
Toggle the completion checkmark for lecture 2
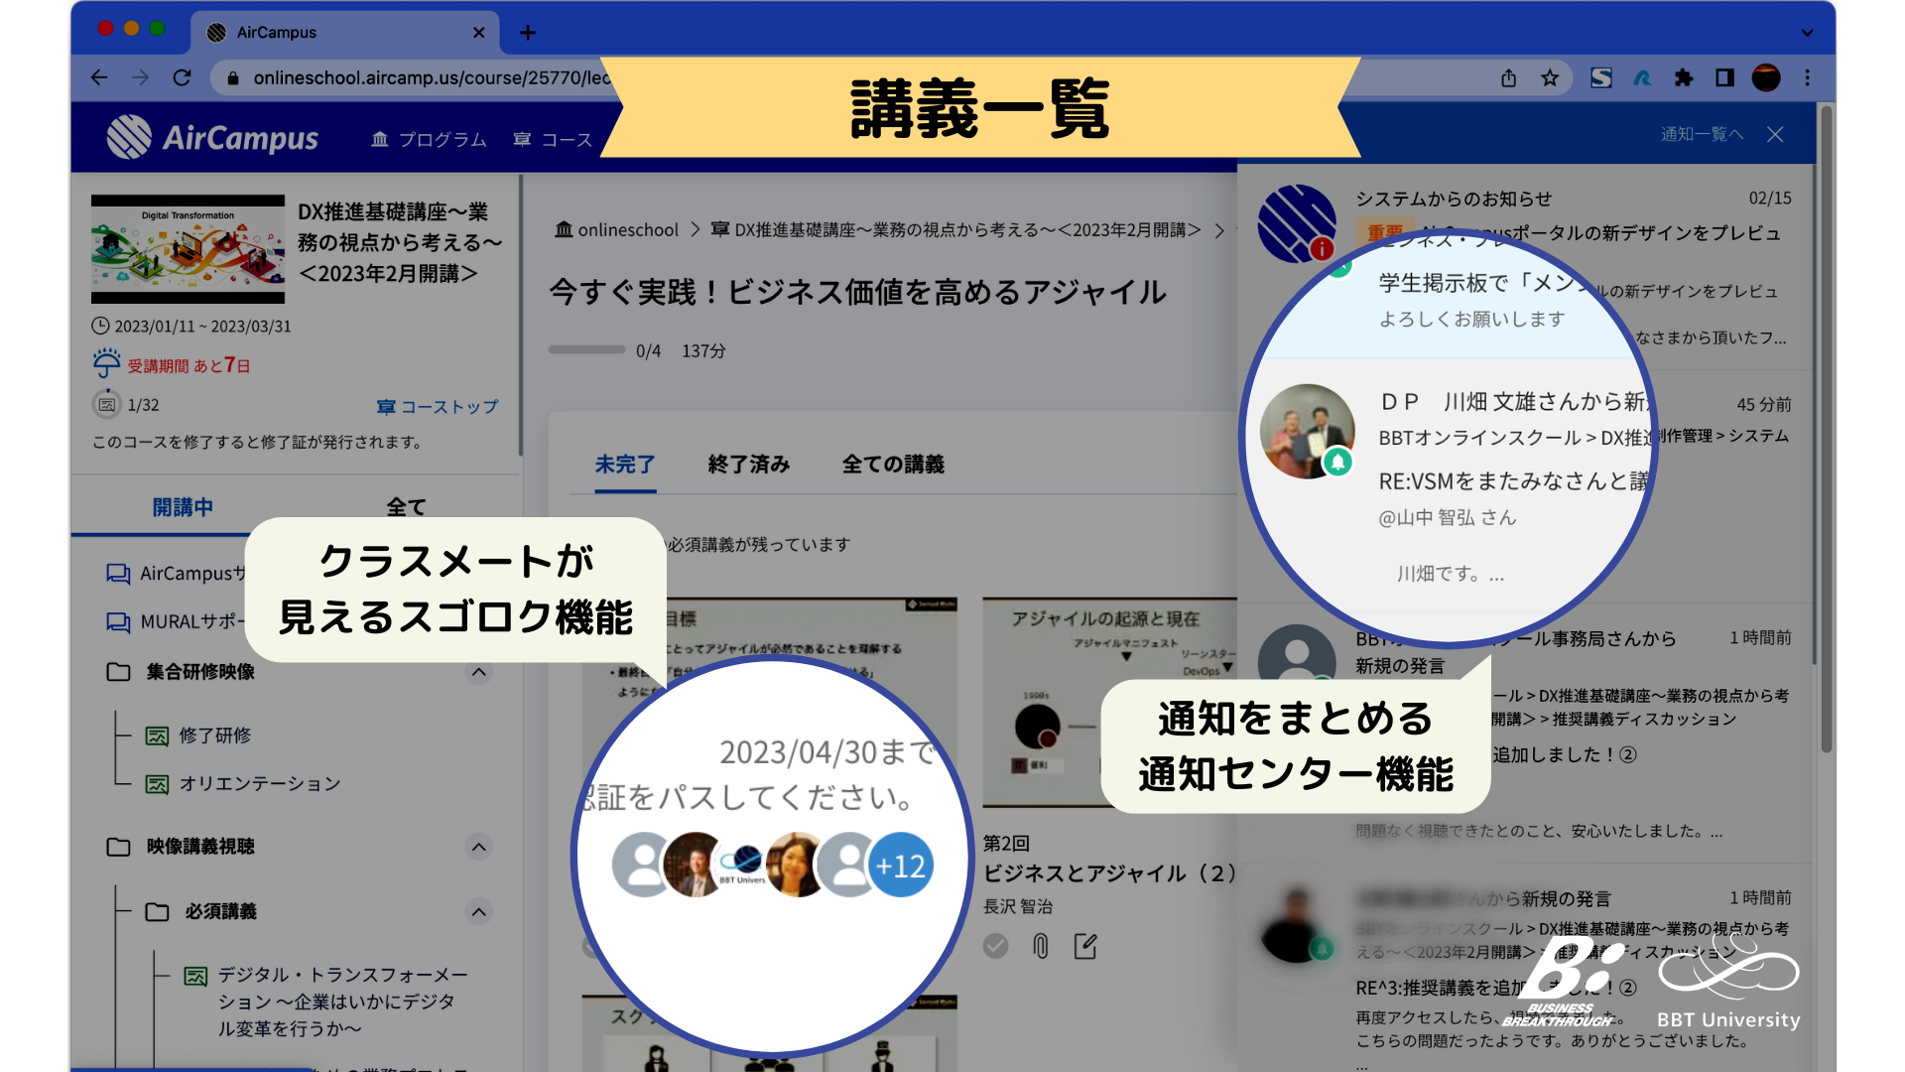(995, 946)
